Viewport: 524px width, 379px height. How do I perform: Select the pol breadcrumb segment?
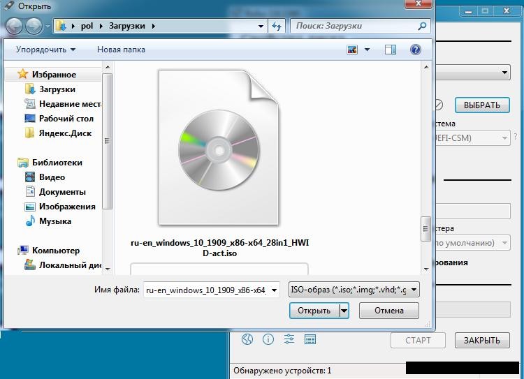tap(87, 26)
